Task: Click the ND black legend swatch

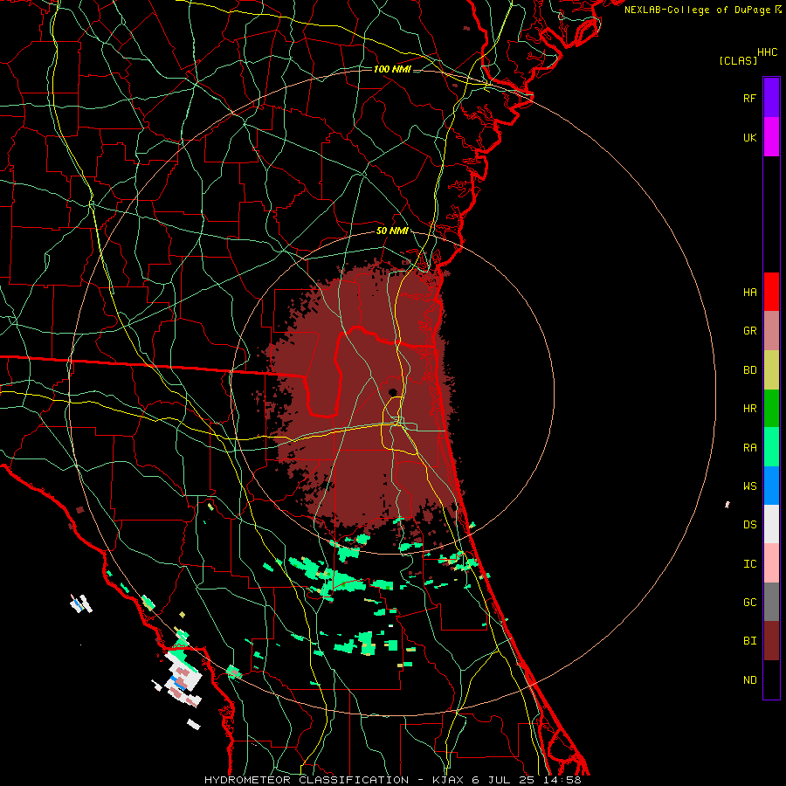Action: point(771,679)
